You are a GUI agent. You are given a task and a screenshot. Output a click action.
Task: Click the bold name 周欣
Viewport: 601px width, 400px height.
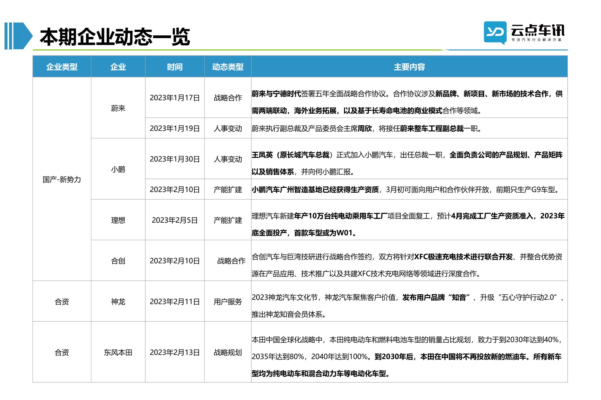[x=365, y=128]
